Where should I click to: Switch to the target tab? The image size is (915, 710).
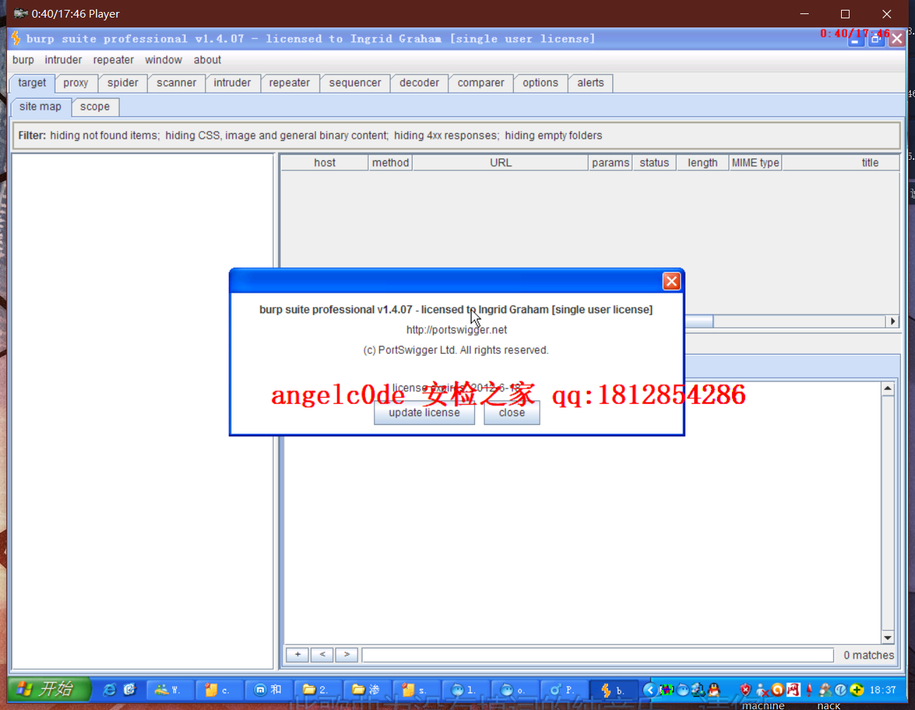click(x=32, y=83)
